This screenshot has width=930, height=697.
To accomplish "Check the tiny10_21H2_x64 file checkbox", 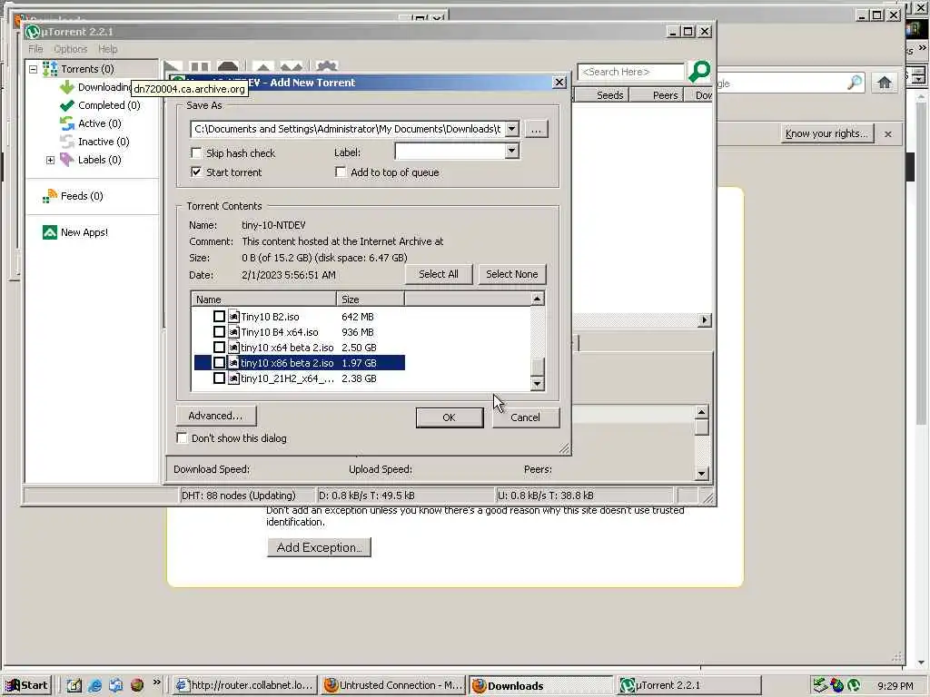I will 219,378.
